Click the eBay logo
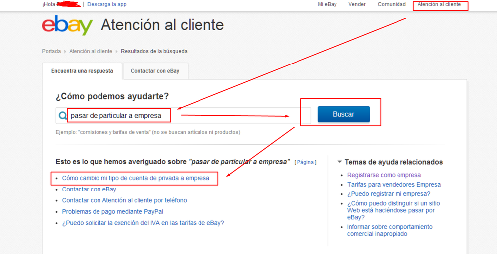 (67, 25)
